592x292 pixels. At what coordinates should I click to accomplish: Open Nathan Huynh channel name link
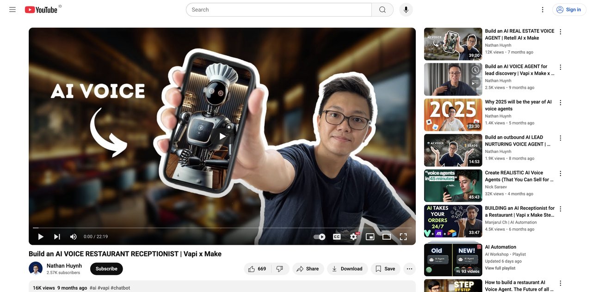(64, 266)
